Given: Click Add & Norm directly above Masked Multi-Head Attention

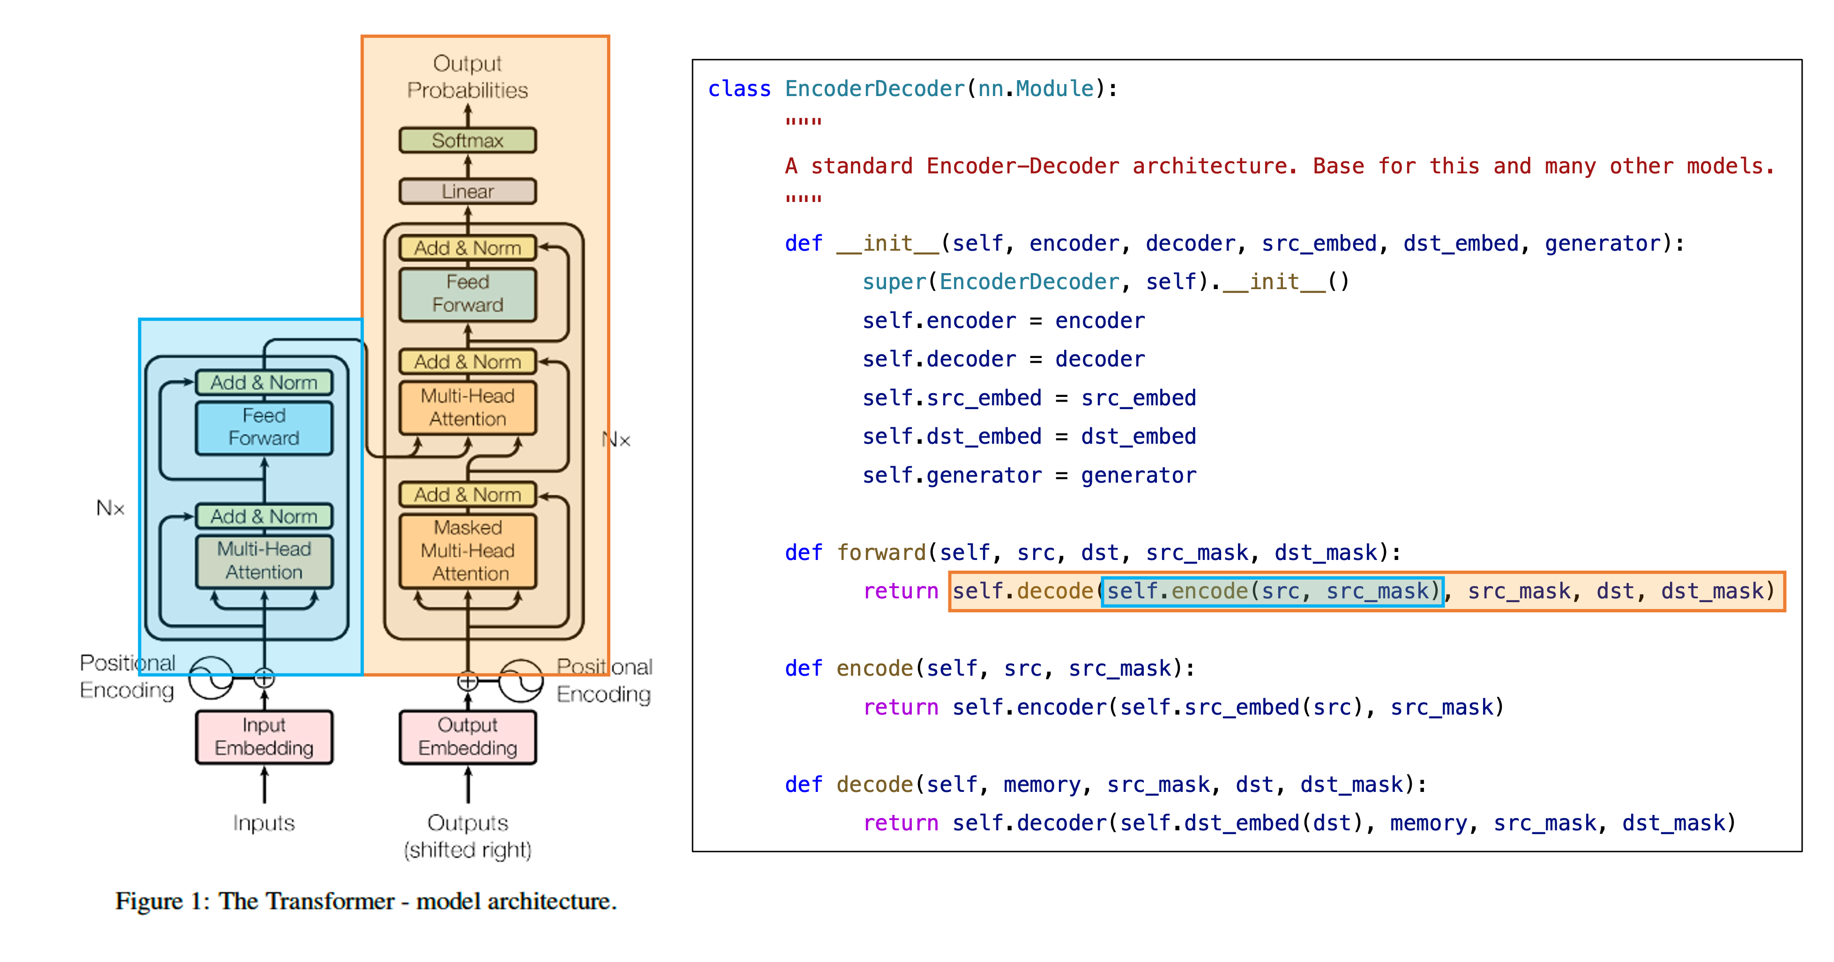Looking at the screenshot, I should (x=467, y=494).
